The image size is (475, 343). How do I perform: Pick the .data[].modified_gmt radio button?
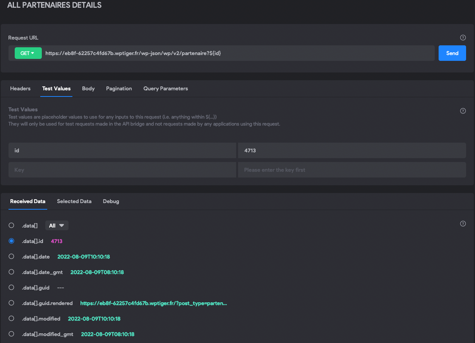click(x=11, y=334)
